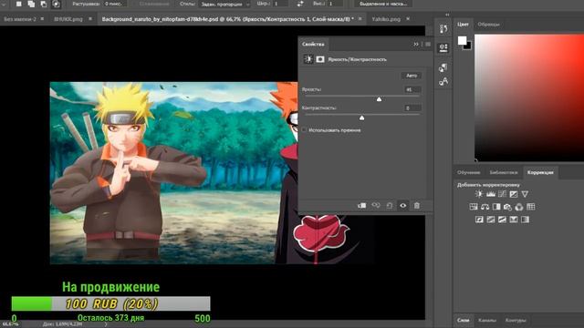The height and width of the screenshot is (328, 584).
Task: Open the Properties panel dock icon
Action: pos(443,48)
